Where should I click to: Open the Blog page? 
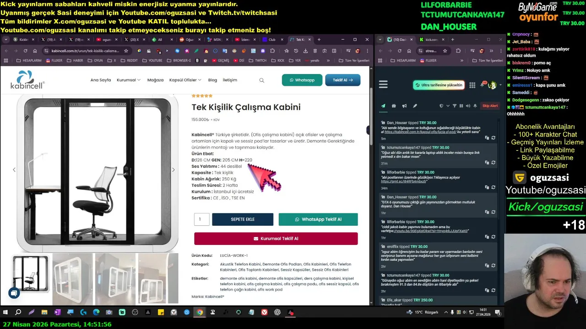point(212,80)
